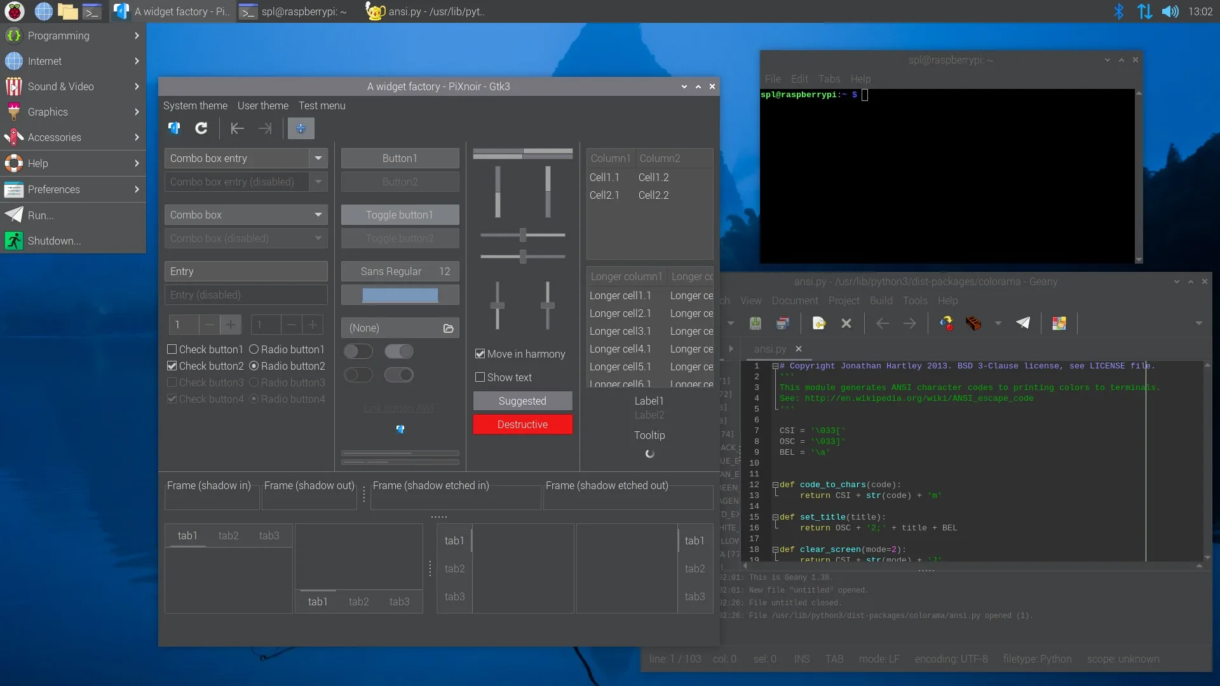
Task: Click Geany's Revert file icon
Action: [x=818, y=323]
